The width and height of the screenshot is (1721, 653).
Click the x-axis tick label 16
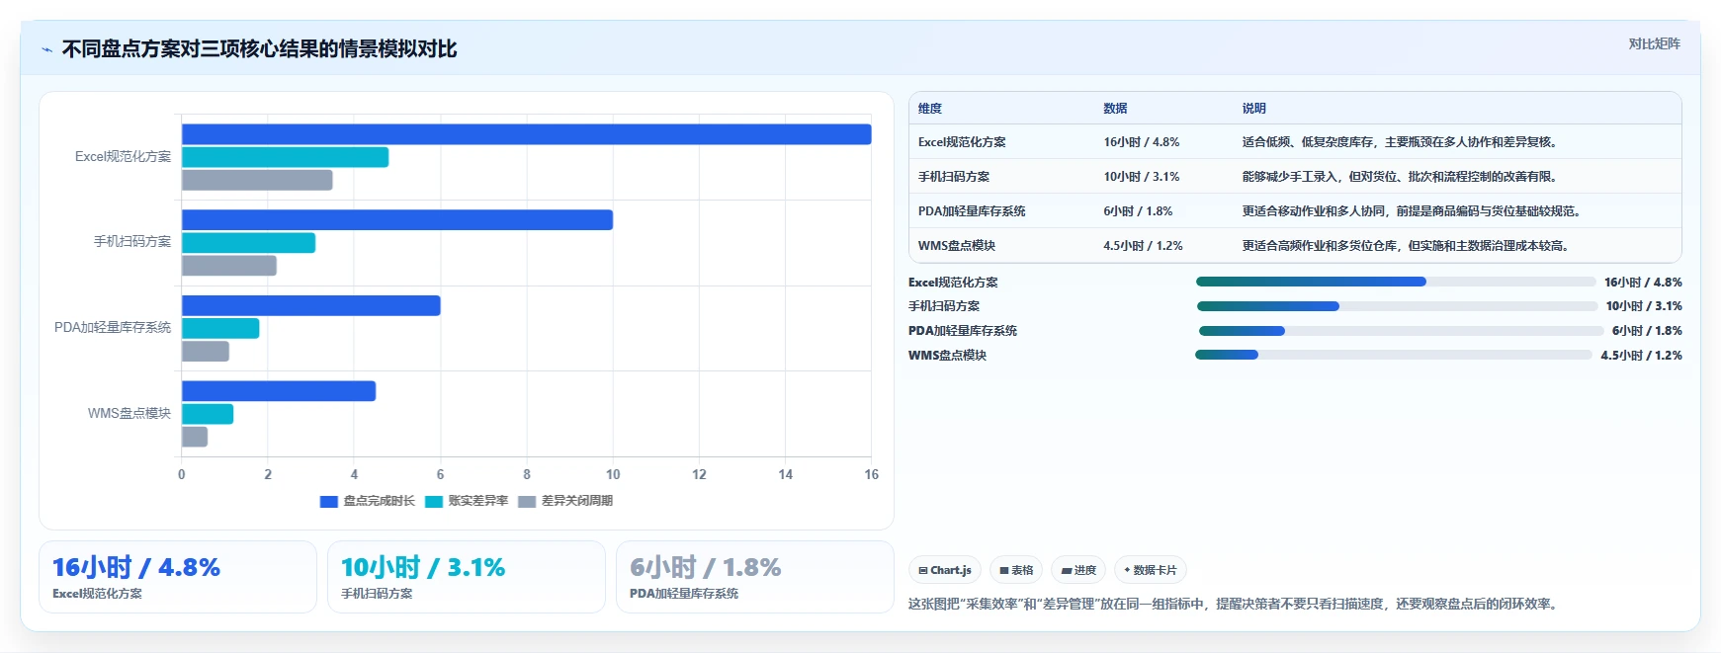pyautogui.click(x=871, y=474)
